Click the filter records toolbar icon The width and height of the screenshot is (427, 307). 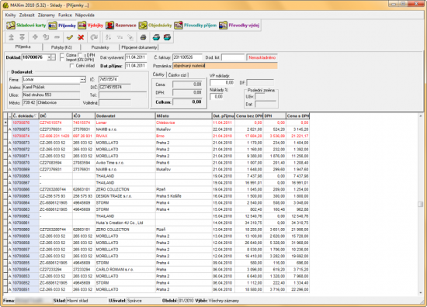(120, 37)
